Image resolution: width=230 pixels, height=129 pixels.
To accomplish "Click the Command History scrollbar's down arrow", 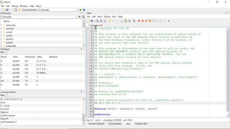I will click(84, 123).
